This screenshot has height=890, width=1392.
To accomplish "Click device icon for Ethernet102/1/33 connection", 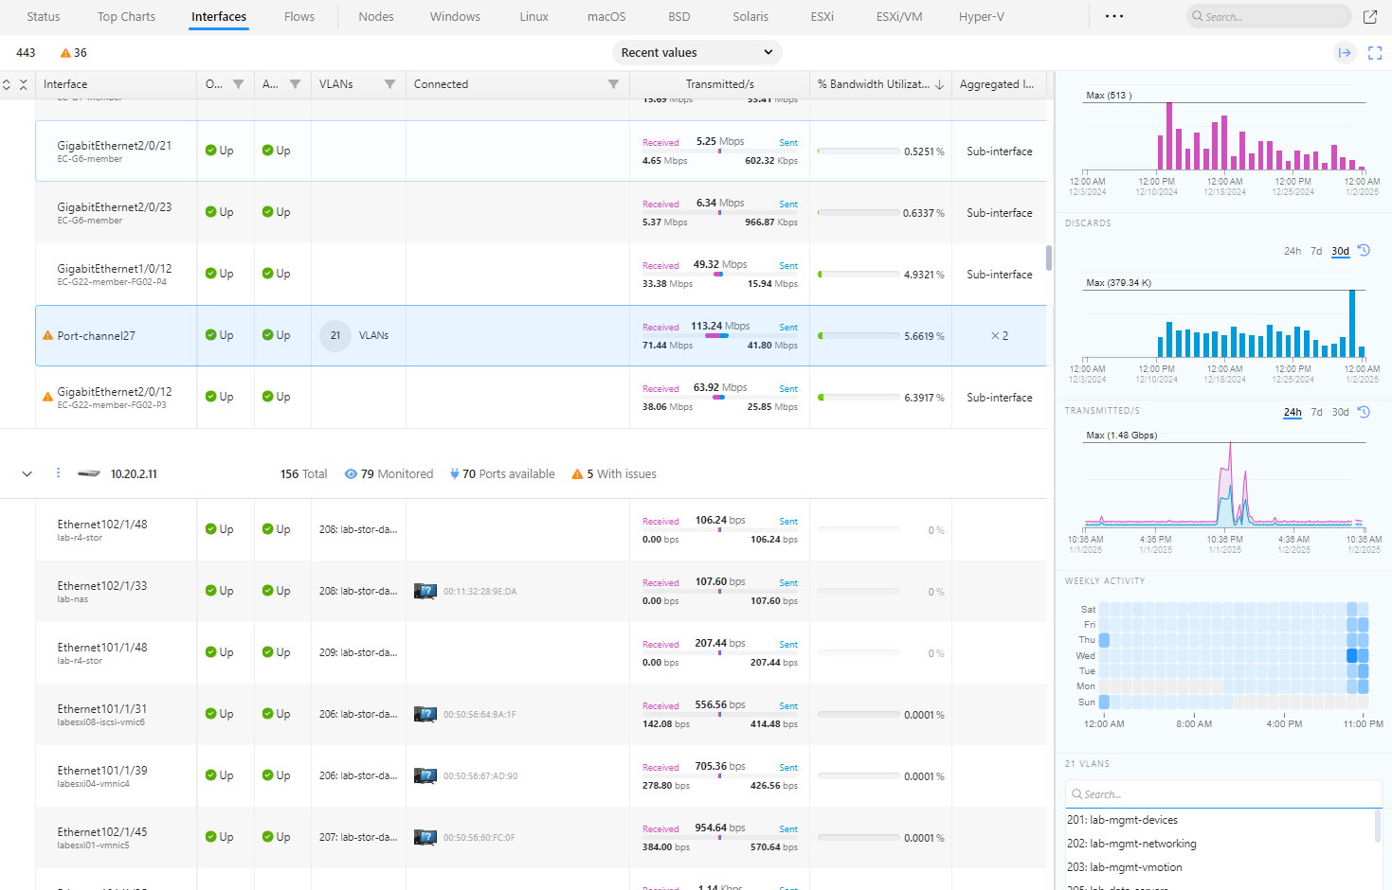I will [x=425, y=592].
